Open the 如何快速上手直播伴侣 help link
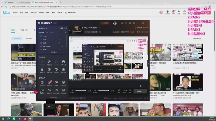The height and width of the screenshot is (121, 216). click(77, 98)
